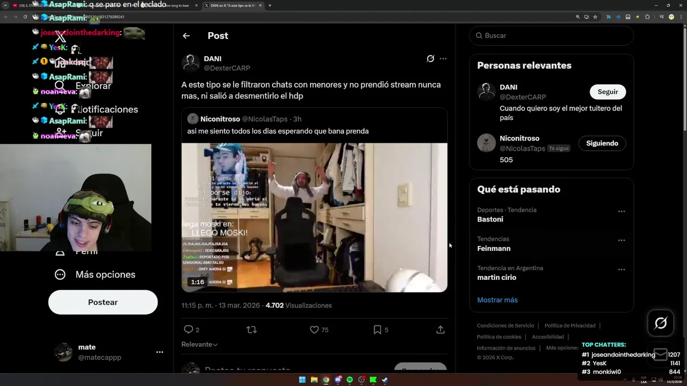The width and height of the screenshot is (687, 386).
Task: Open the green Kick app in taskbar
Action: (373, 380)
